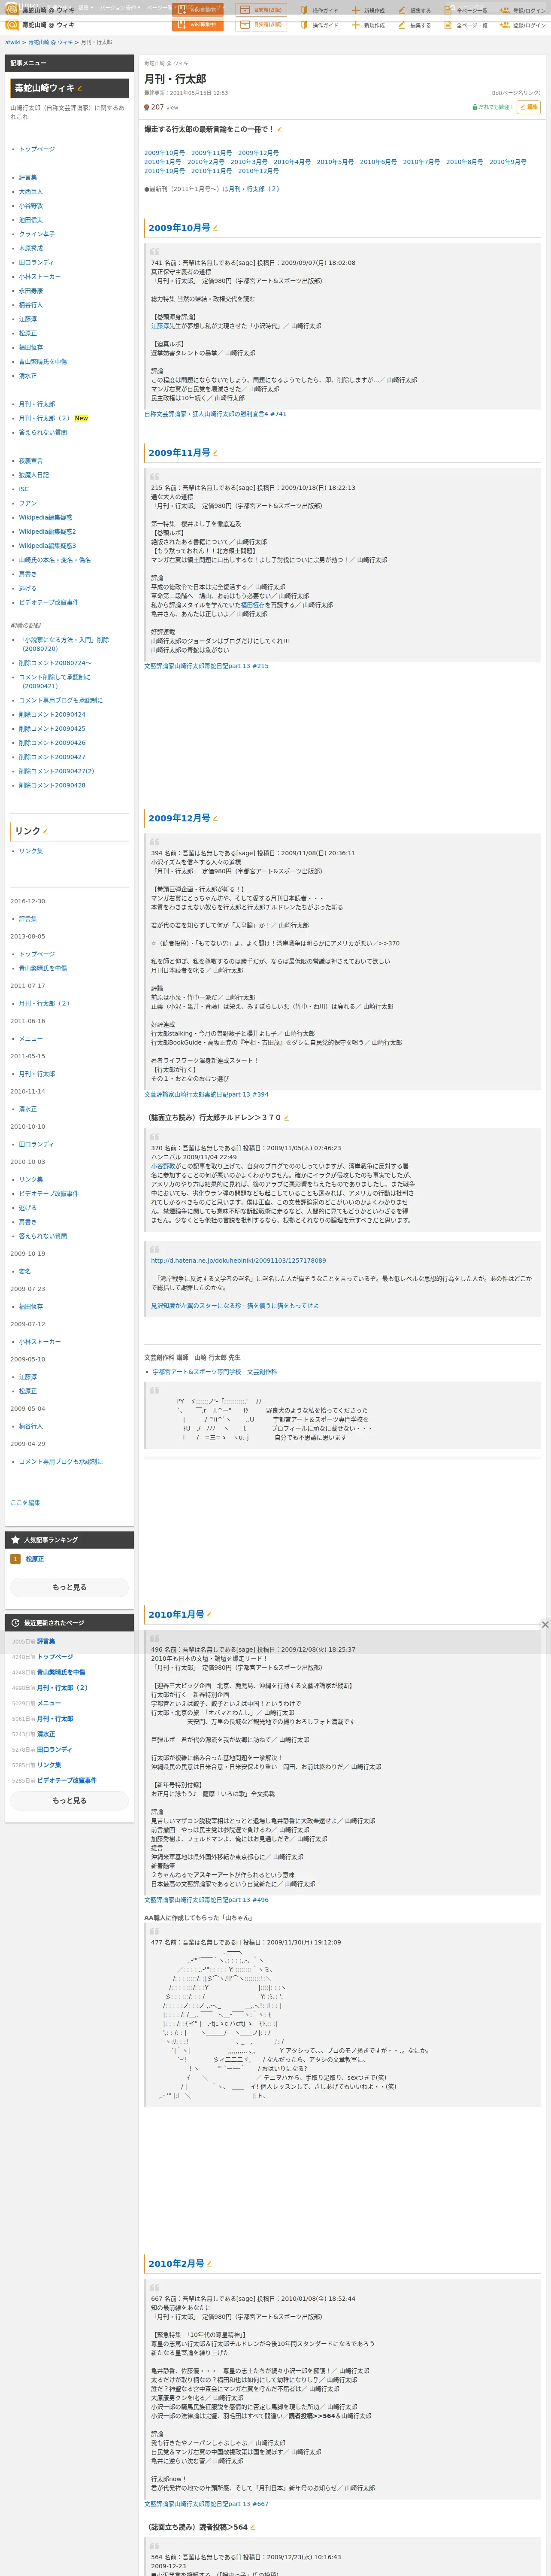Open the 削除コメント20090424 sidebar link
The width and height of the screenshot is (551, 2576).
(52, 715)
